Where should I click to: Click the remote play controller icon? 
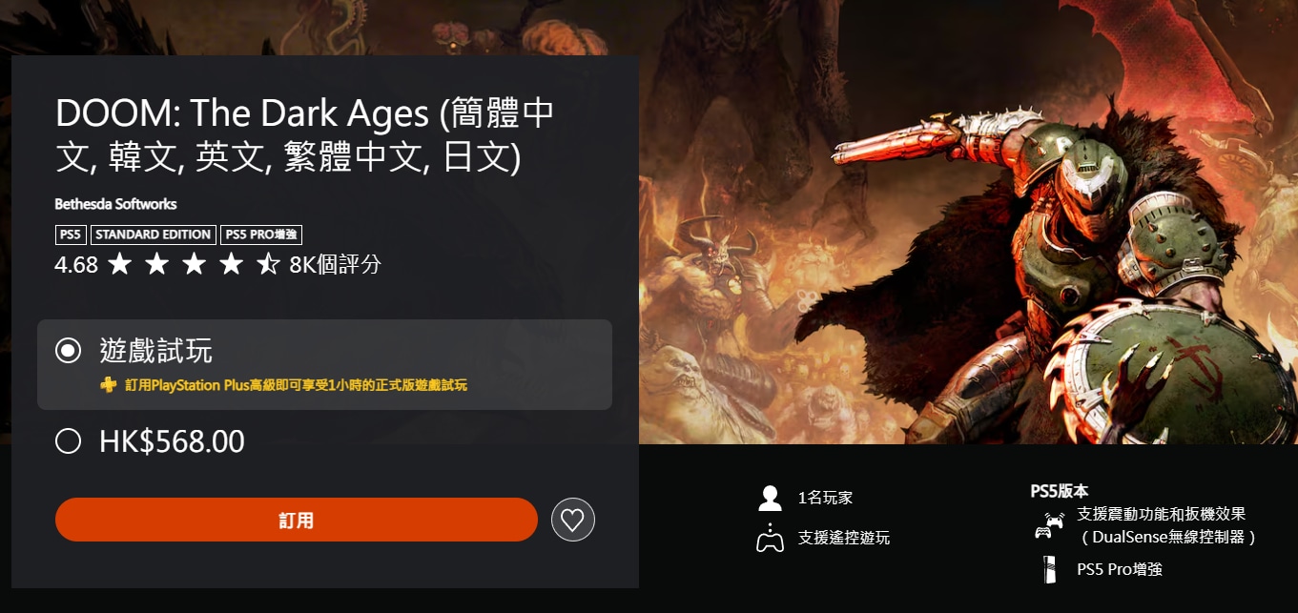point(770,538)
